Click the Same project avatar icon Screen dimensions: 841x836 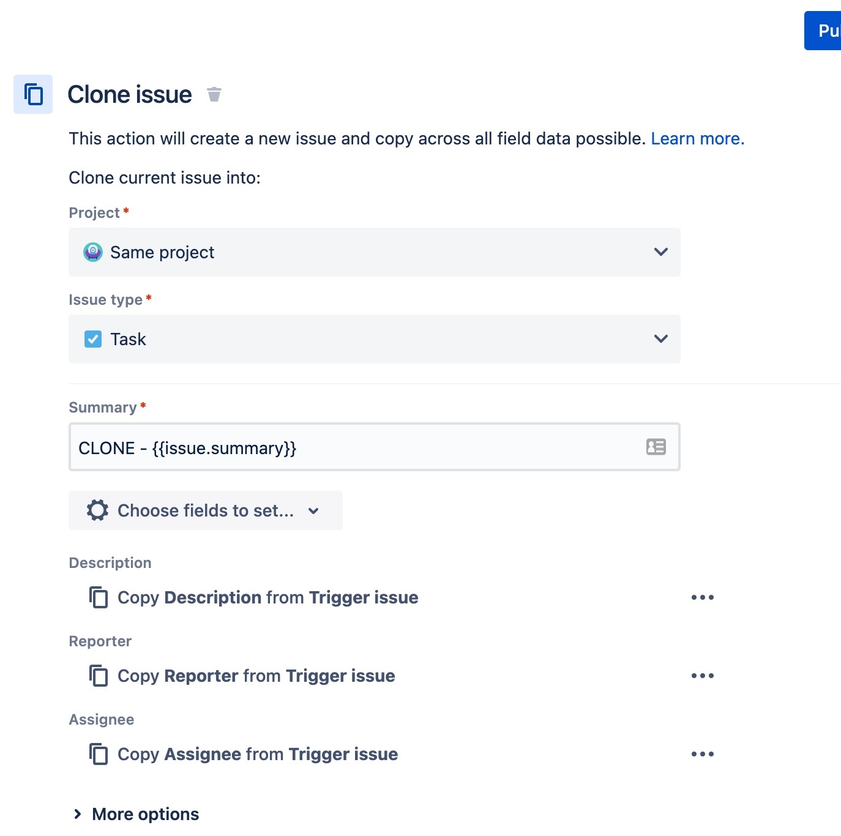click(x=93, y=252)
